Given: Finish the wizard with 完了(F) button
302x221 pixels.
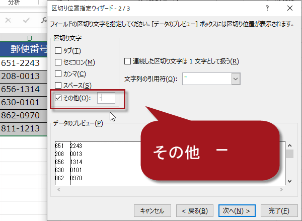Looking at the screenshot, I should click(x=279, y=211).
